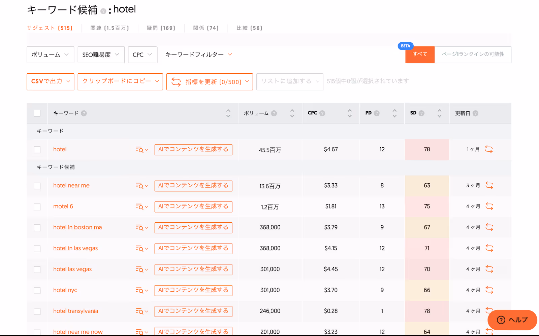The image size is (539, 336).
Task: Click the refresh icon in hotel row
Action: [x=489, y=149]
